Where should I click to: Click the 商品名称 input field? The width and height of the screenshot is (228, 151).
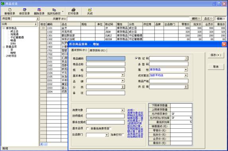coord(105,64)
